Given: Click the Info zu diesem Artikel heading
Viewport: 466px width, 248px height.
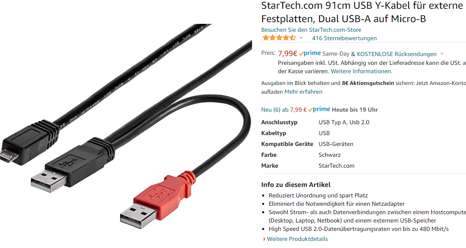Looking at the screenshot, I should point(296,185).
